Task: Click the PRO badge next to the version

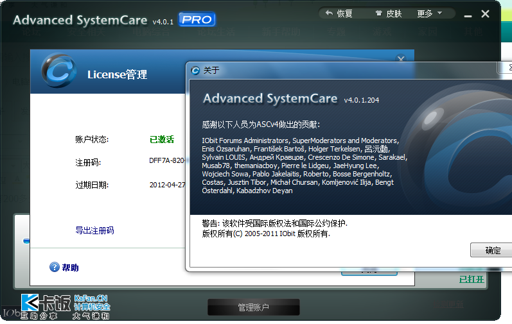Action: (197, 19)
